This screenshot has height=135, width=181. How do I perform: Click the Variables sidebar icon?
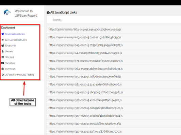3,63
